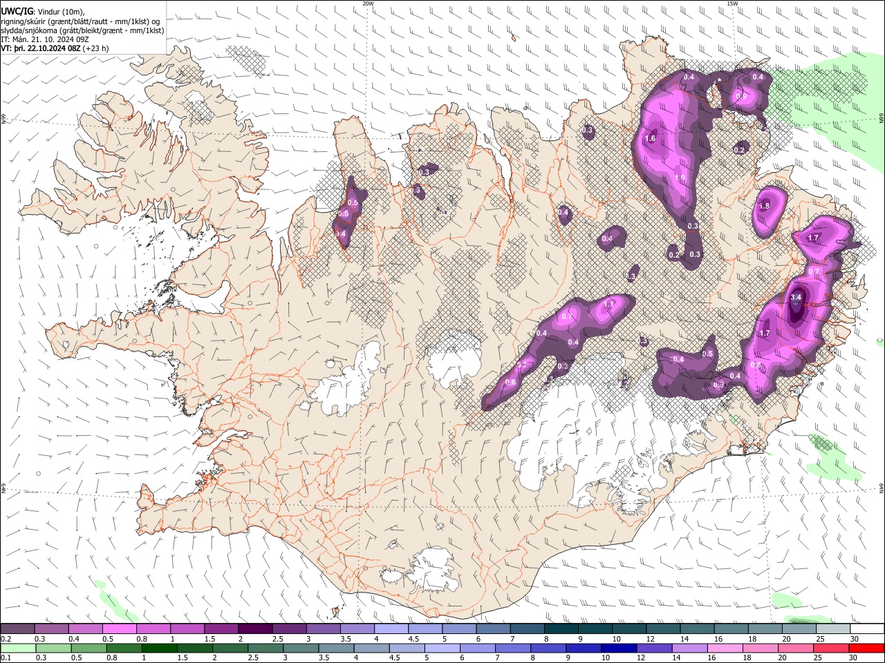This screenshot has width=885, height=663.
Task: Click the 'UWC/IG' title text
Action: point(17,12)
